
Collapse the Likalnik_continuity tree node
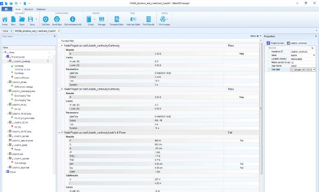coord(8,61)
